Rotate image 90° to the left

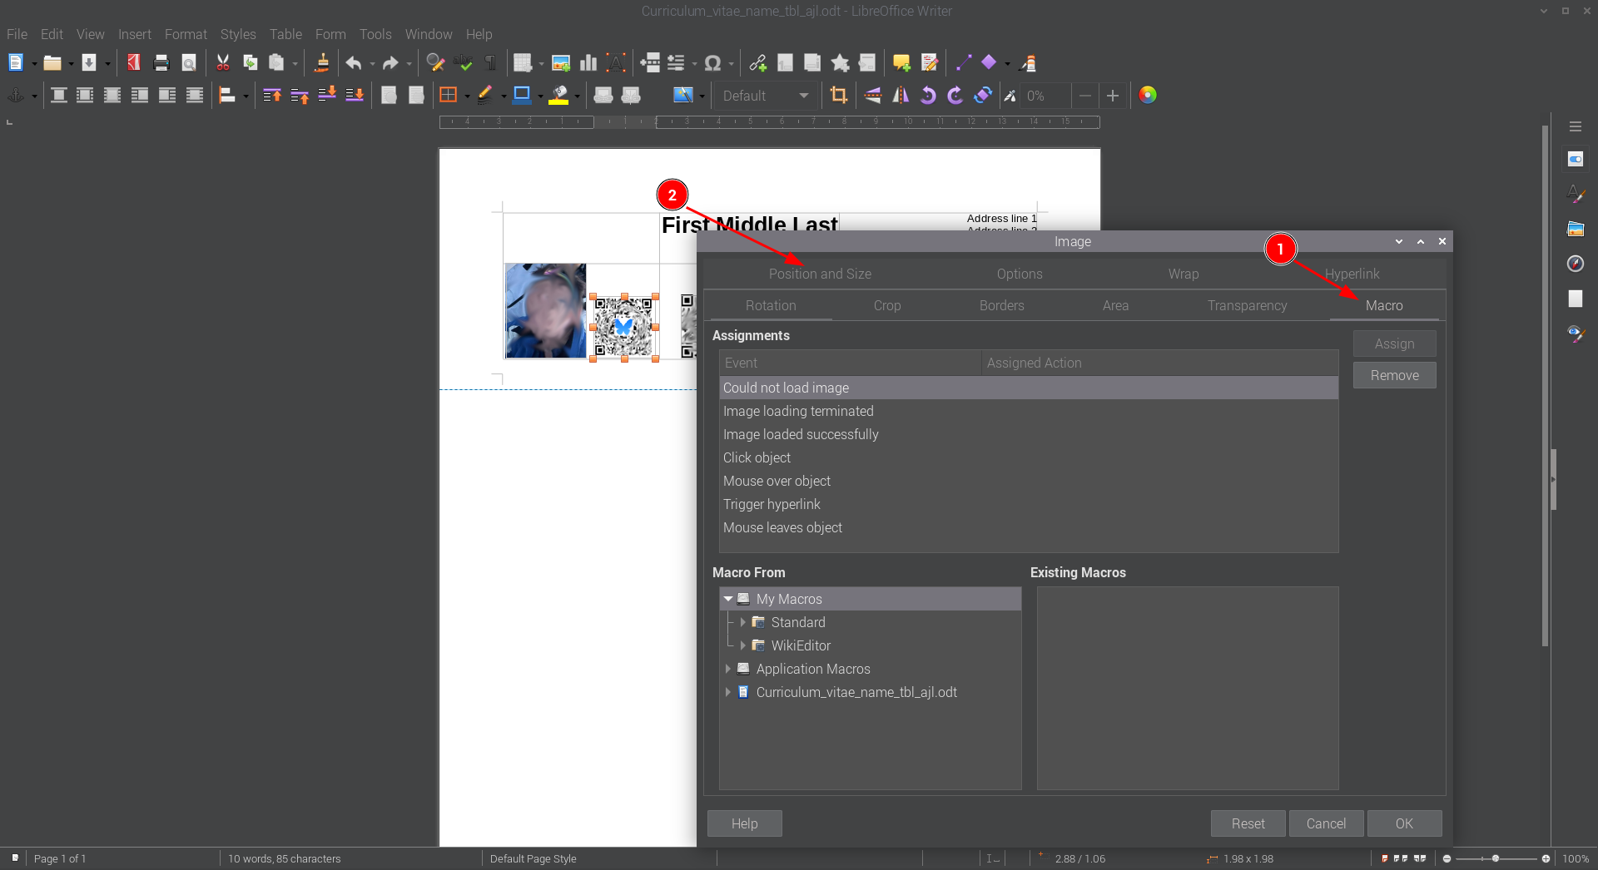pos(928,96)
